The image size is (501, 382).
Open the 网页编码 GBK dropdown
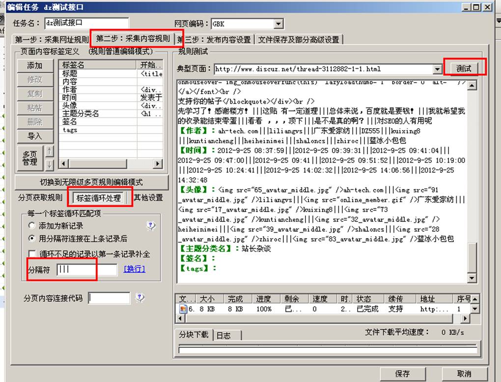(x=278, y=24)
